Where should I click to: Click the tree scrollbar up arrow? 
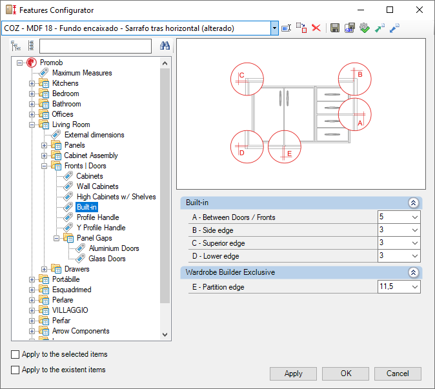click(165, 63)
